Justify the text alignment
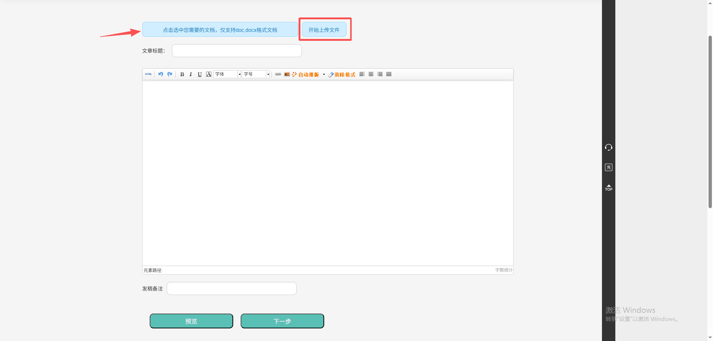Image resolution: width=713 pixels, height=341 pixels. 389,74
